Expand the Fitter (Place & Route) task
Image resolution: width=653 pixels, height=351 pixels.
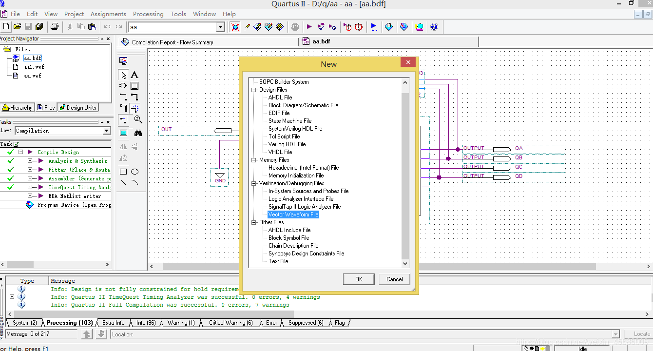click(x=30, y=170)
